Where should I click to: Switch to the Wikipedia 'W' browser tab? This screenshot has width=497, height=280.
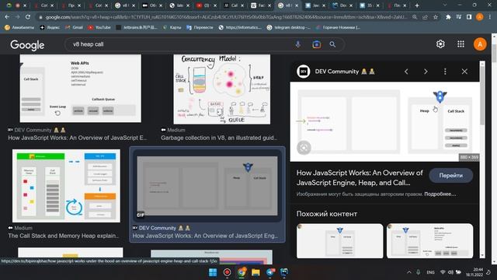click(258, 5)
